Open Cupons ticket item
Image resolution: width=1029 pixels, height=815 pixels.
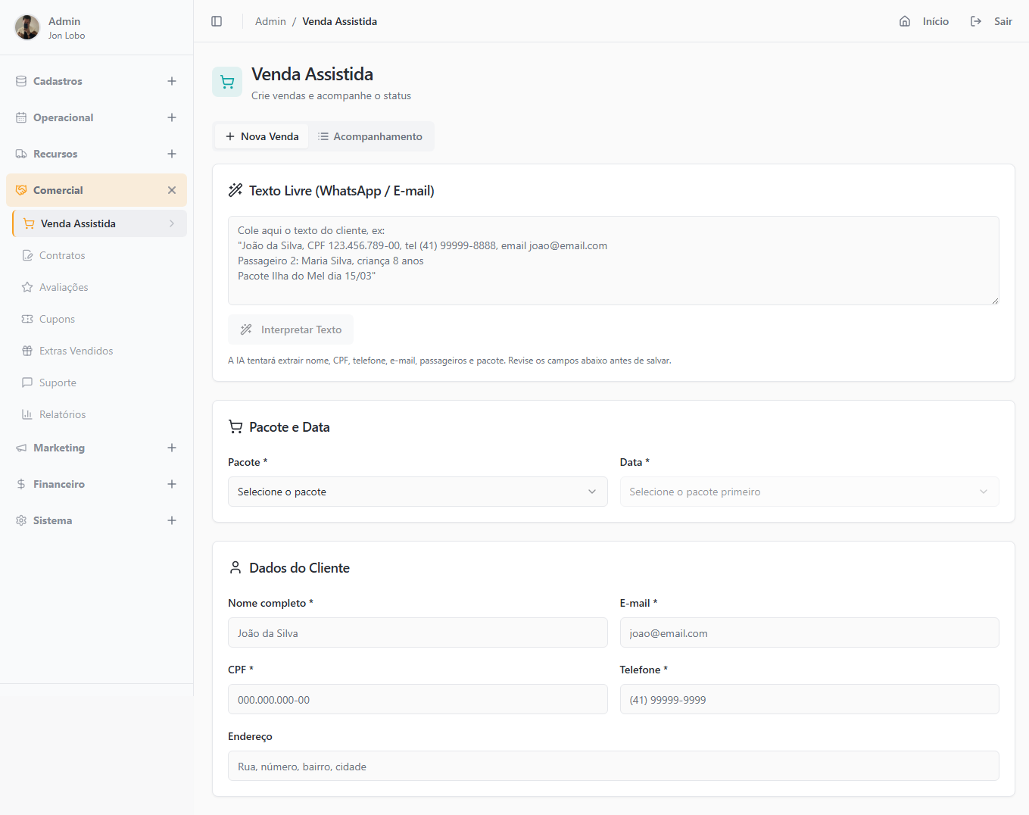[57, 319]
